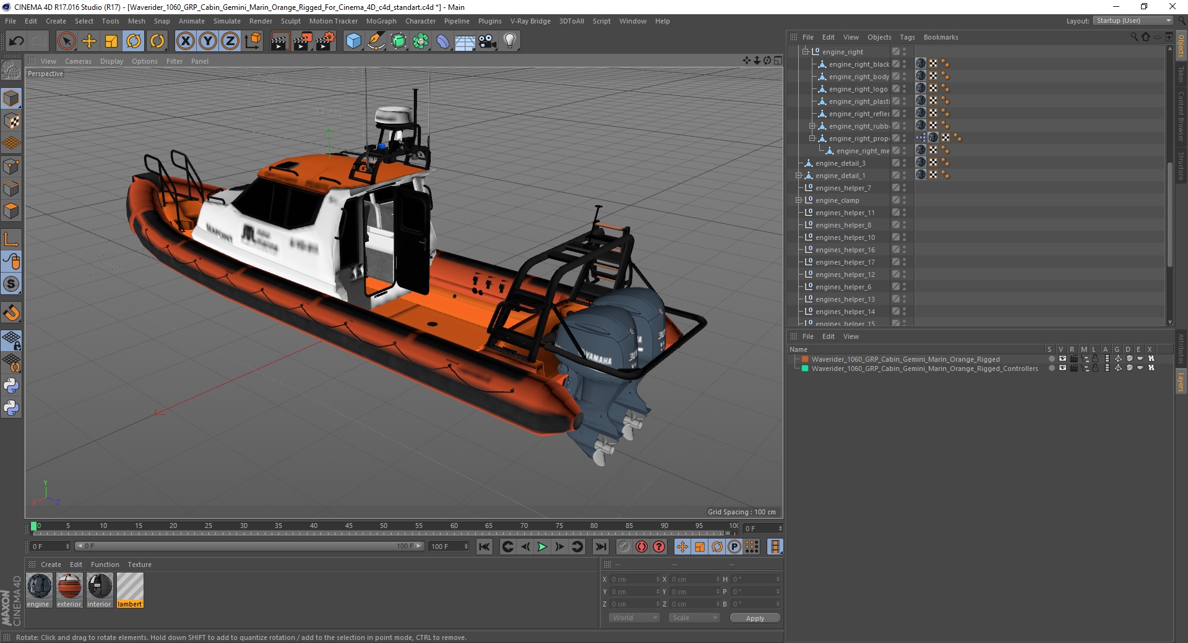
Task: Toggle engine_right layer editor visibility dots
Action: pos(904,52)
